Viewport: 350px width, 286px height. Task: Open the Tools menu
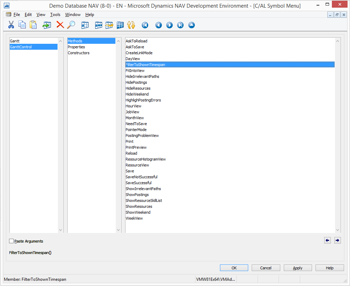click(x=55, y=15)
